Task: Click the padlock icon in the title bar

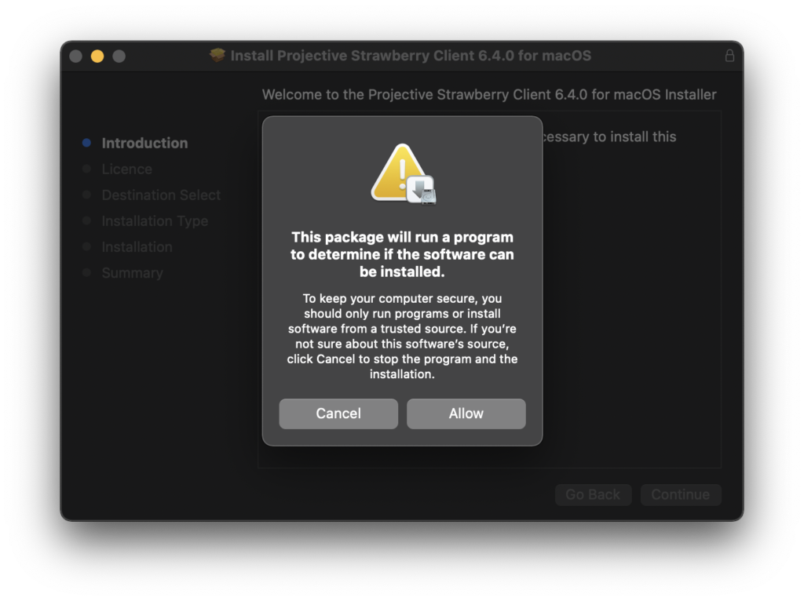Action: (x=729, y=56)
